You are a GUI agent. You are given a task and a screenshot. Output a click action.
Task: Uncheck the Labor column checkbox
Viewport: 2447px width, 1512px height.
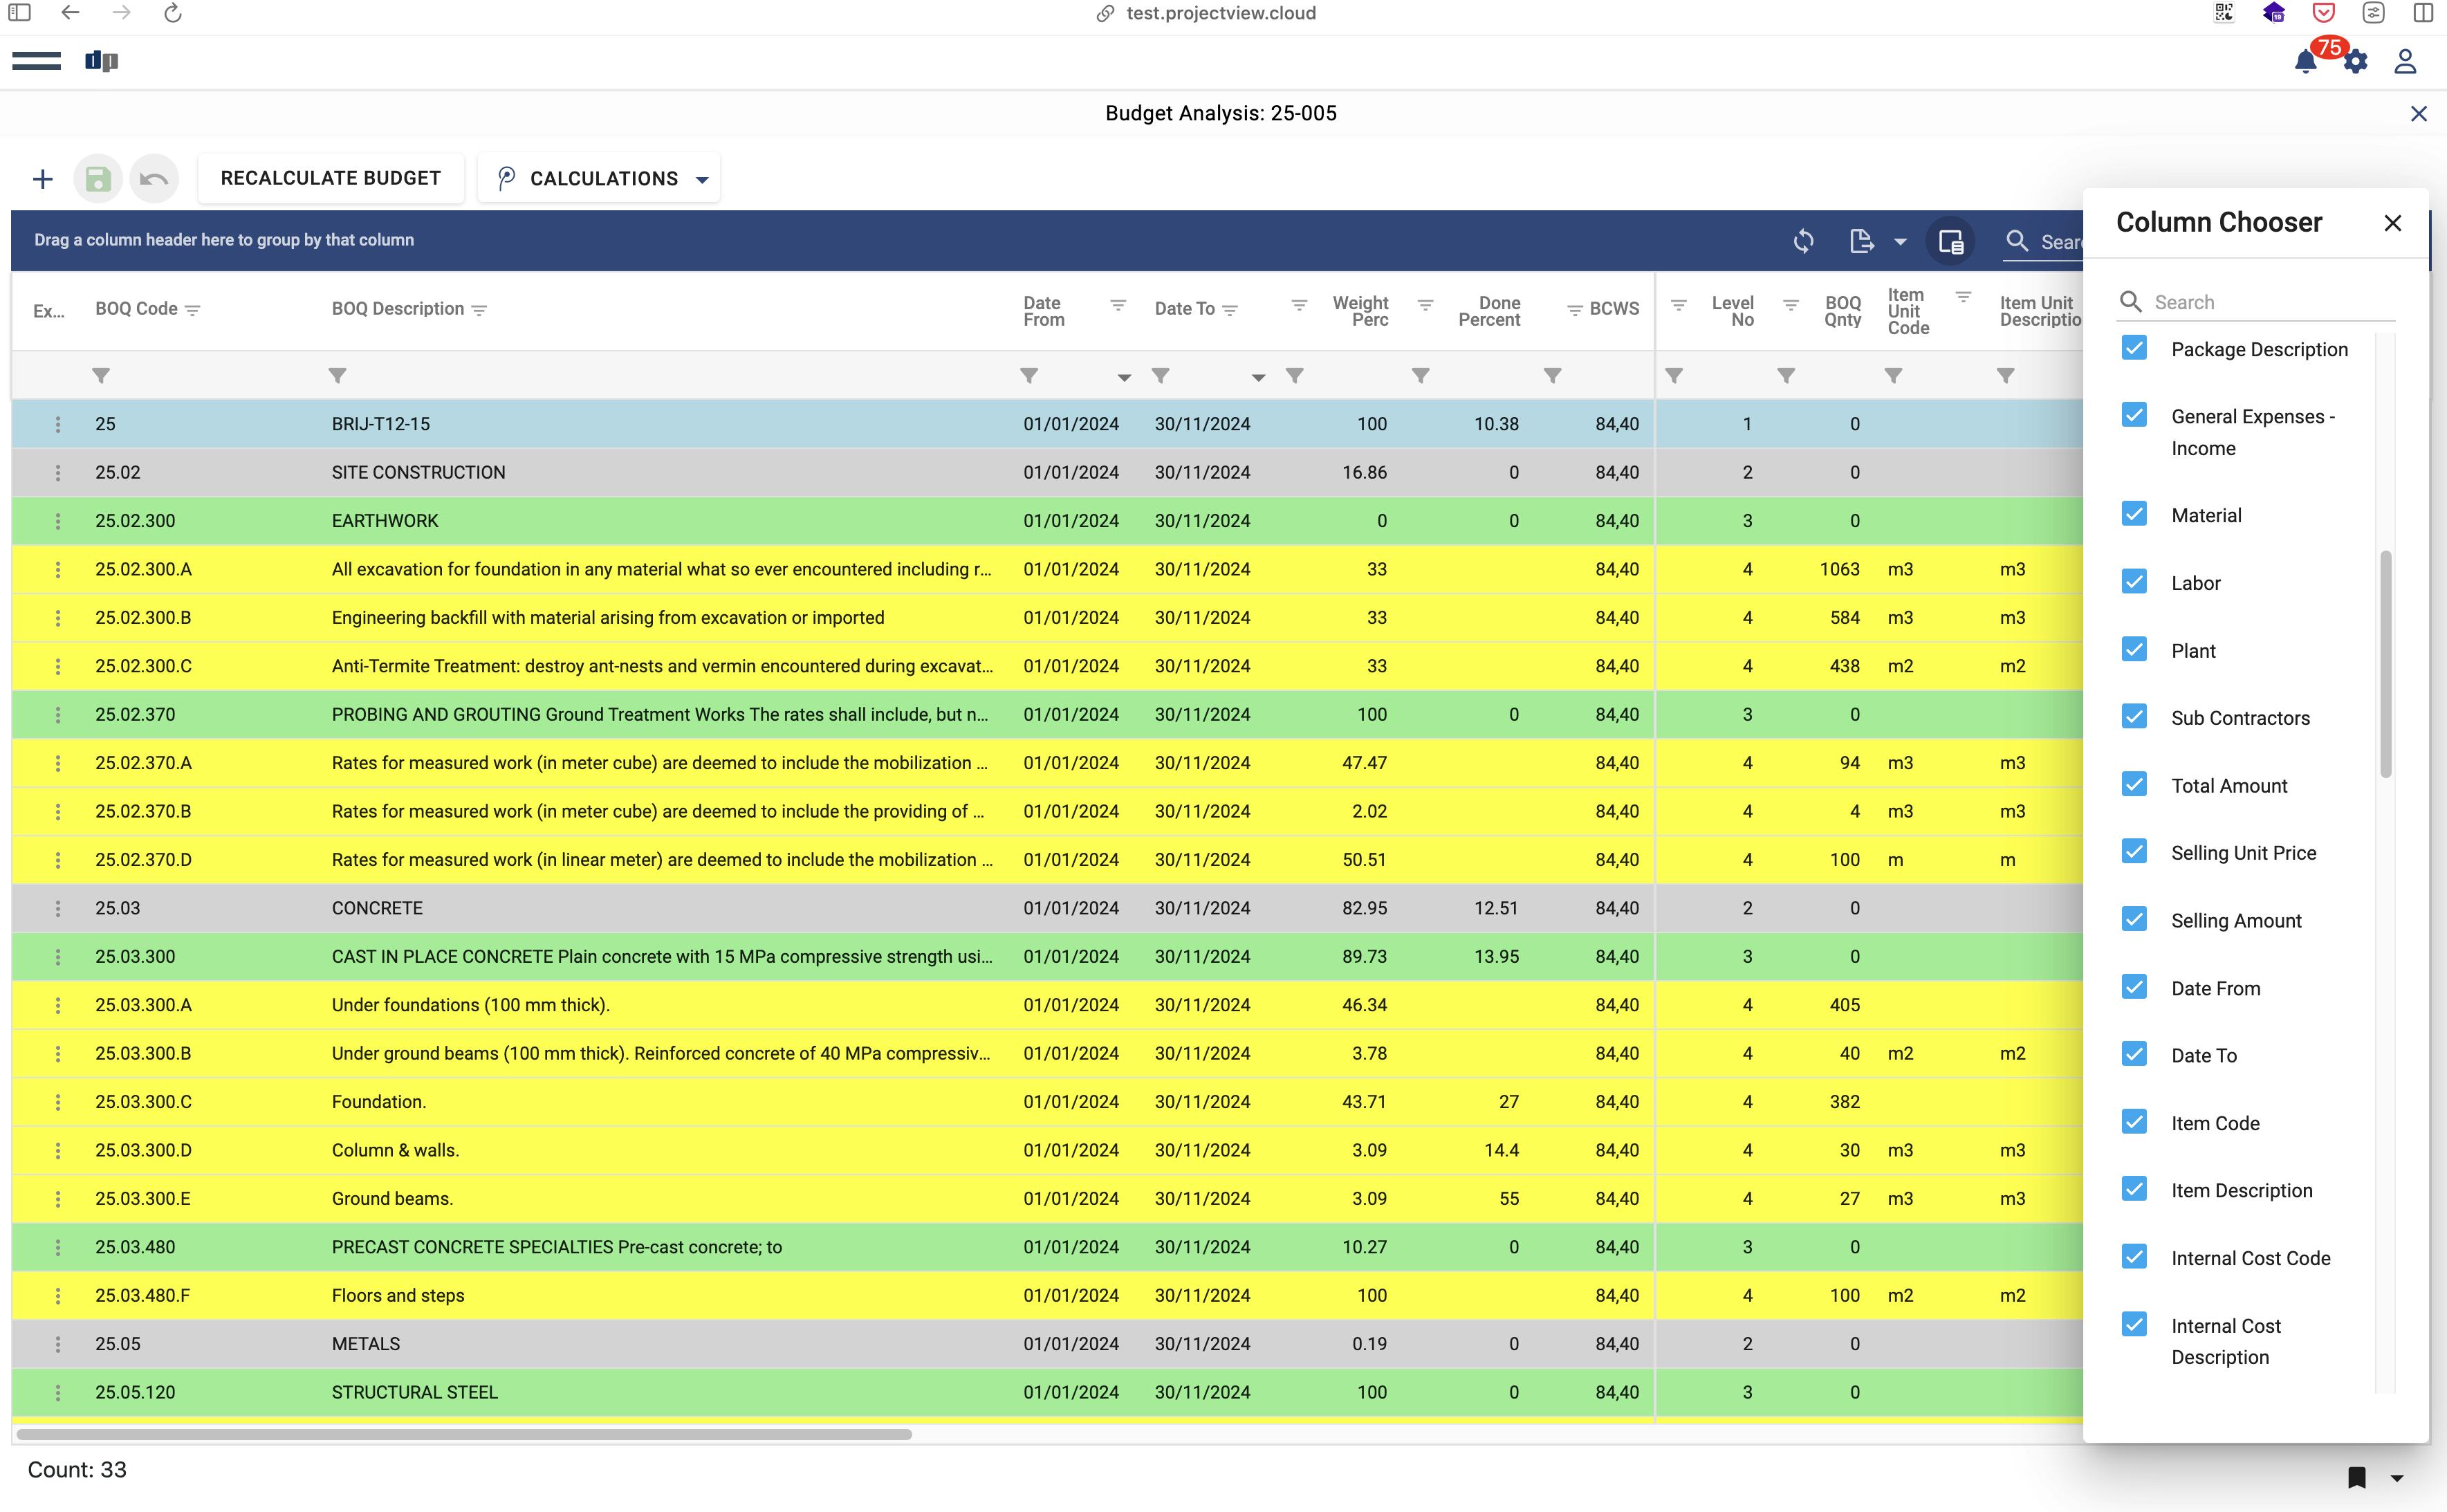tap(2134, 582)
